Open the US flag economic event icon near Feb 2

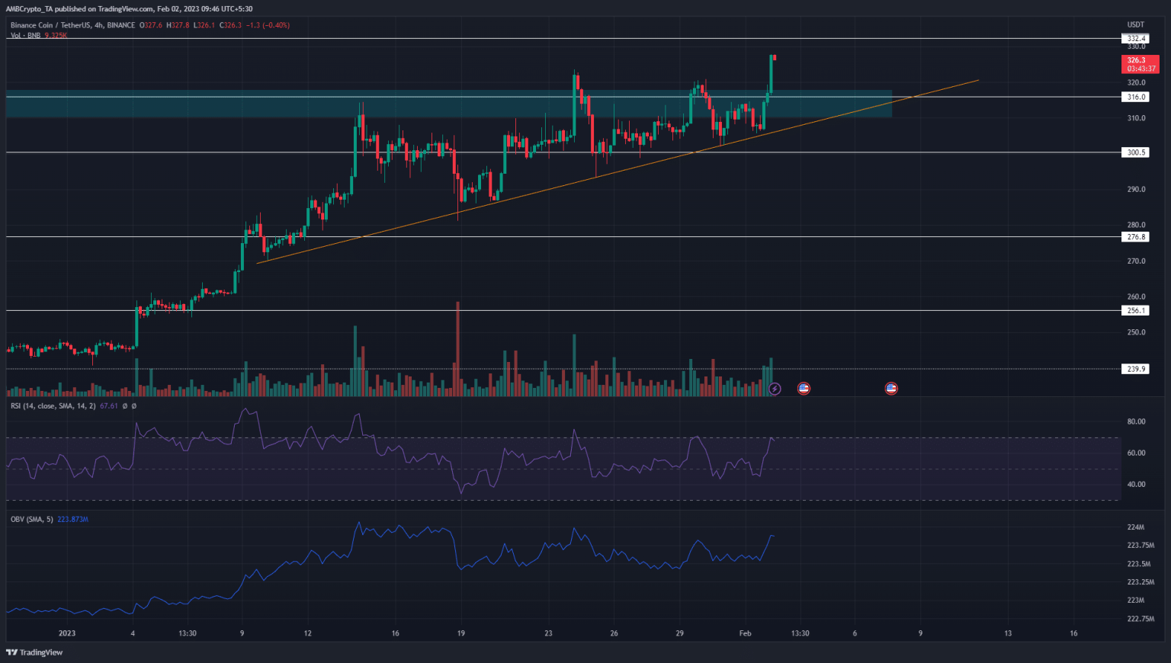point(803,389)
